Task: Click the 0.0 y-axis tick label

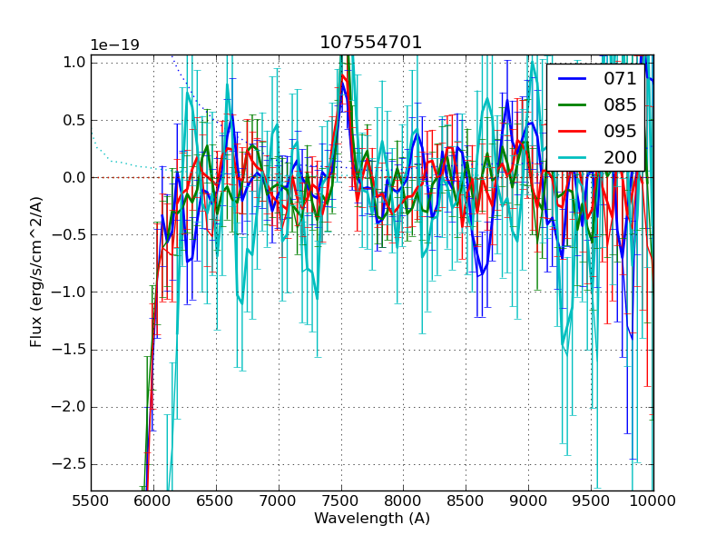Action: pyautogui.click(x=73, y=177)
